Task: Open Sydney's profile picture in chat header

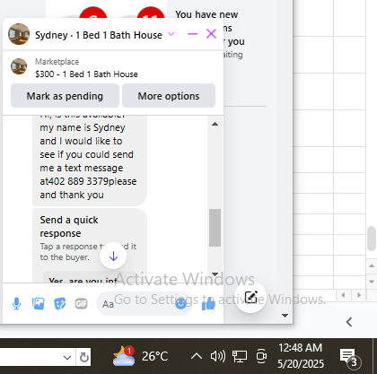Action: click(x=19, y=34)
